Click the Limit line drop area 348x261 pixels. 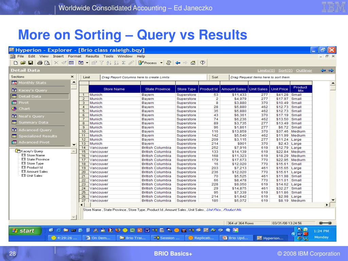click(154, 77)
